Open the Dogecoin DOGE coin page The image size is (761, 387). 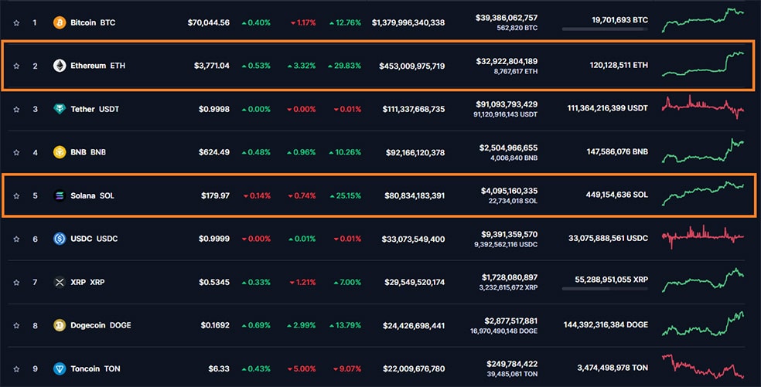click(x=101, y=325)
